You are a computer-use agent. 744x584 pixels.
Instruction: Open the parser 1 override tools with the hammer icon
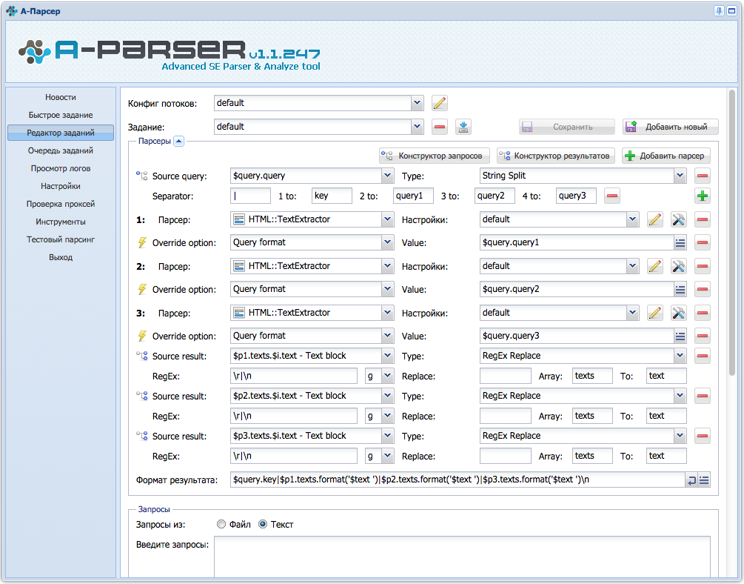[679, 219]
